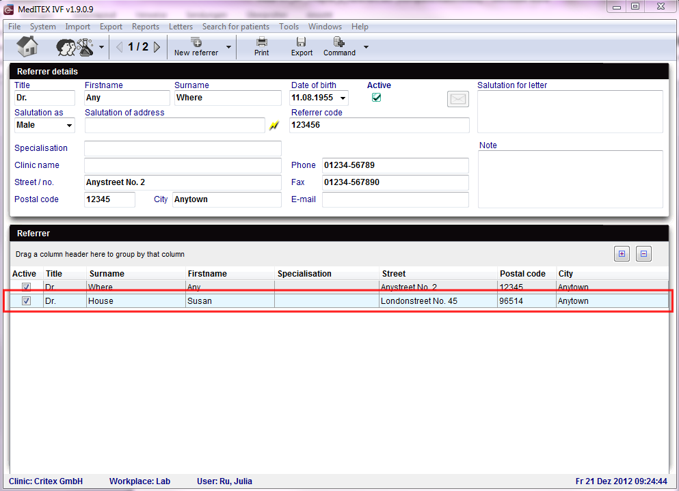Open the Command toolbar button
Viewport: 679px width, 491px height.
pyautogui.click(x=339, y=46)
